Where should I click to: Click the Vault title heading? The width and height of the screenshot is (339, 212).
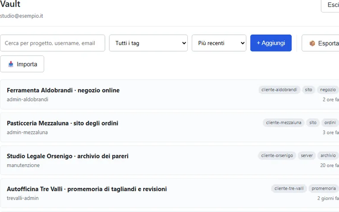[10, 4]
